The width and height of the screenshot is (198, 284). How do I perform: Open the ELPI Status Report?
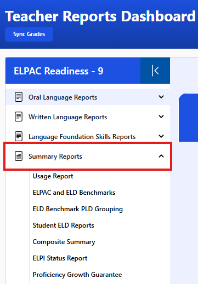[x=60, y=258]
